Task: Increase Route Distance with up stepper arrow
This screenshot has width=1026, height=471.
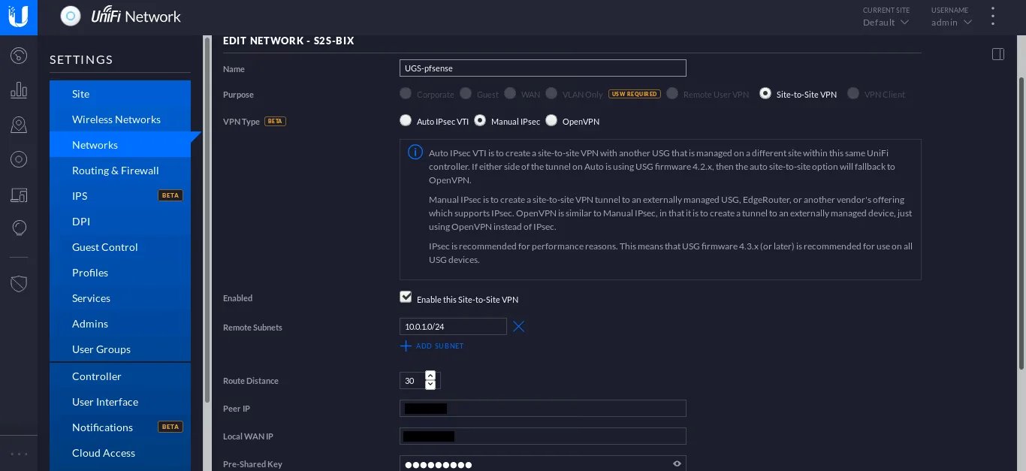Action: tap(430, 376)
